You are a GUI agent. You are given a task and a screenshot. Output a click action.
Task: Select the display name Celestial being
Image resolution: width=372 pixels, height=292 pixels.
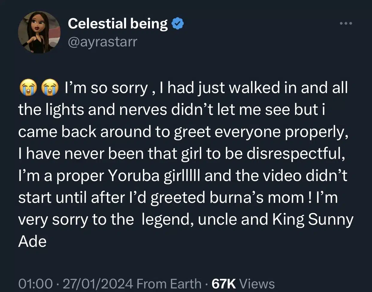pos(118,23)
